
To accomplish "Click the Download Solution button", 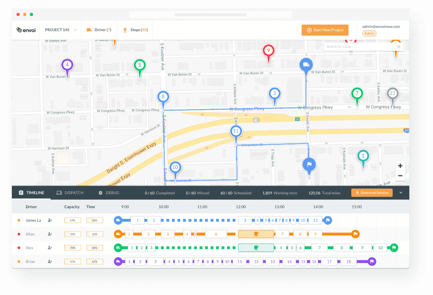I will (371, 193).
